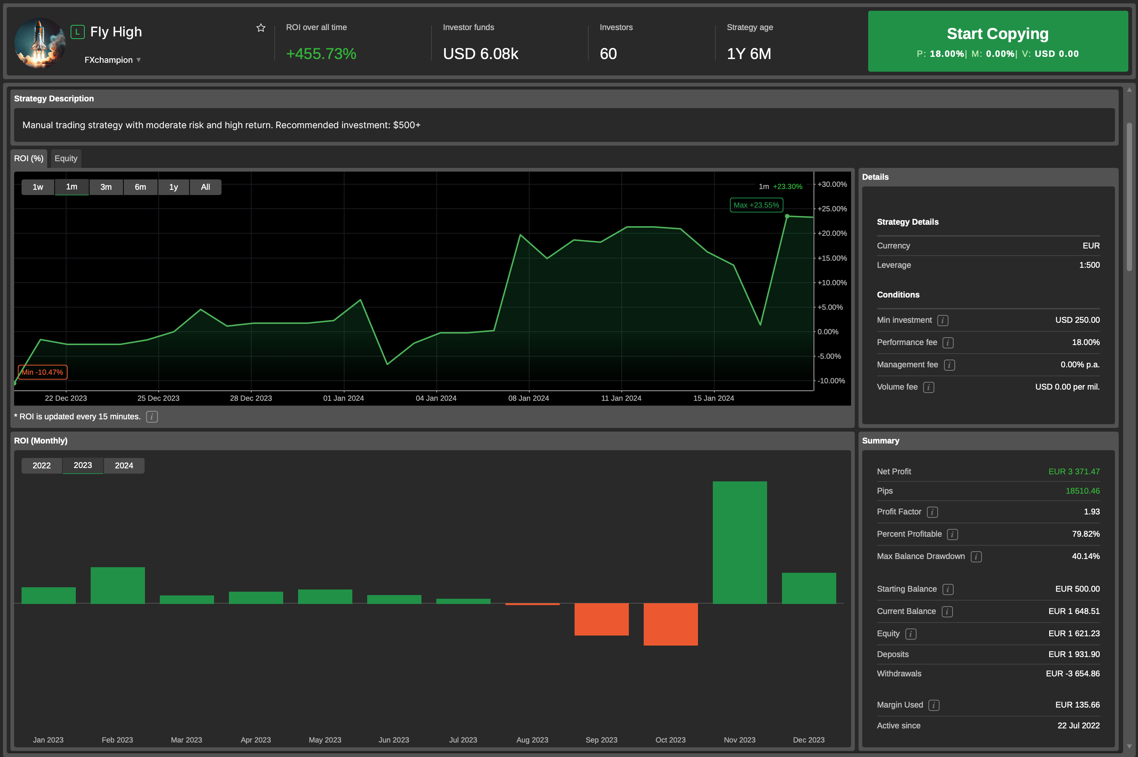1138x757 pixels.
Task: Click the 1m +23.30% chart label
Action: click(x=780, y=186)
